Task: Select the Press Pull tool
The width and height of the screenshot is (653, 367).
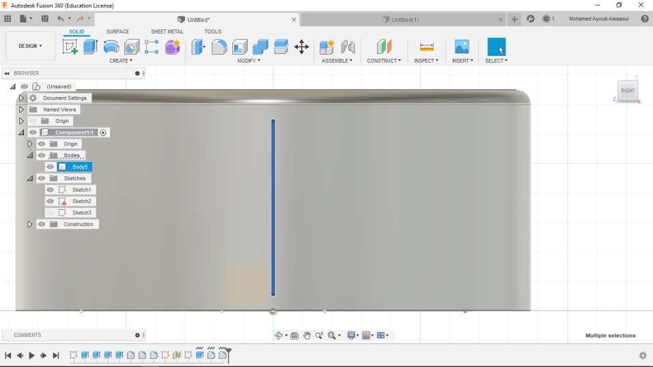Action: (199, 46)
